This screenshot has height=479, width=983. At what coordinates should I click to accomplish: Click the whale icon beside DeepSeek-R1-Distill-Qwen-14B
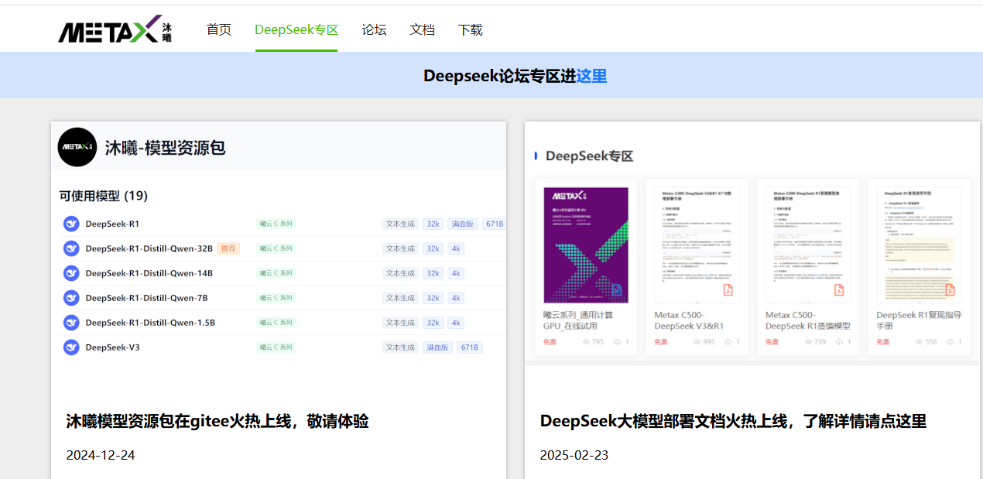tap(71, 273)
